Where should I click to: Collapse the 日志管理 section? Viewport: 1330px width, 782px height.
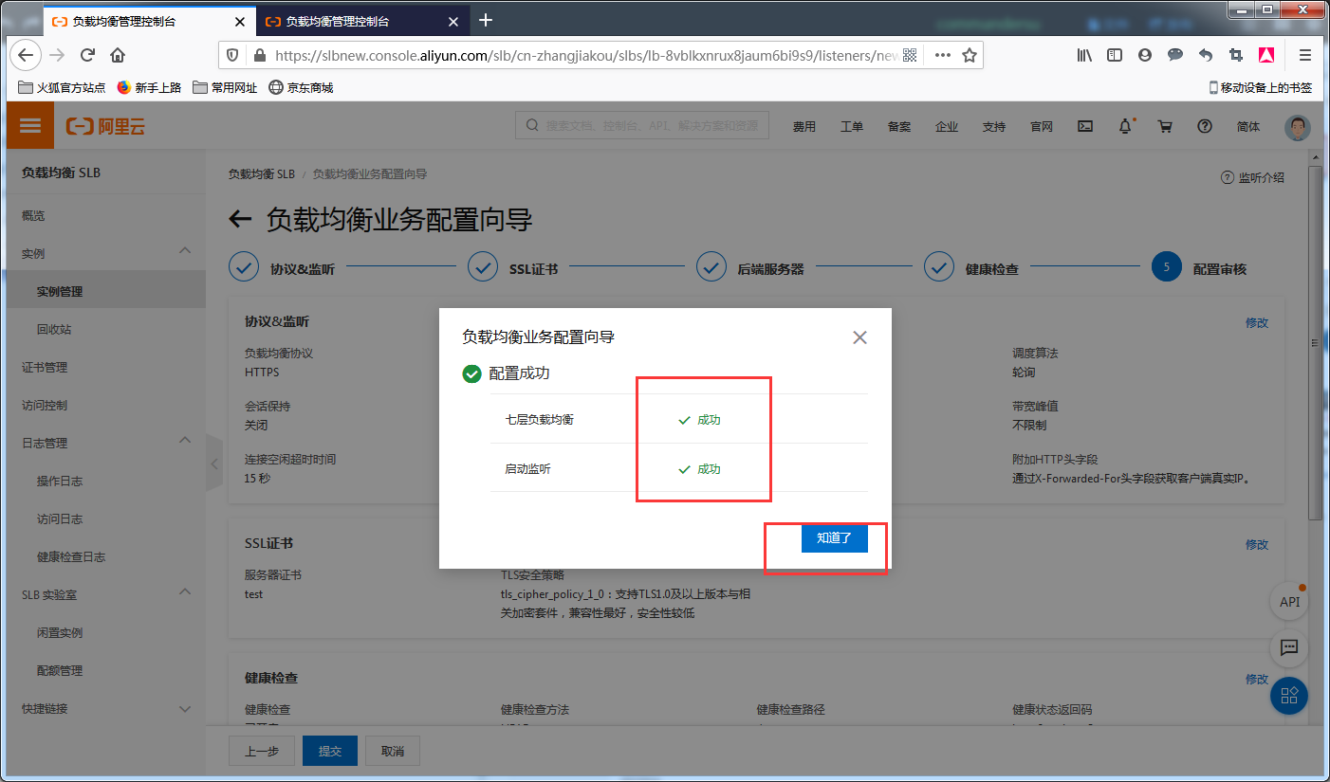(104, 442)
